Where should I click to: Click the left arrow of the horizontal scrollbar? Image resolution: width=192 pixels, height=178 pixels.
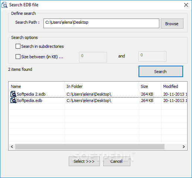tap(12, 146)
